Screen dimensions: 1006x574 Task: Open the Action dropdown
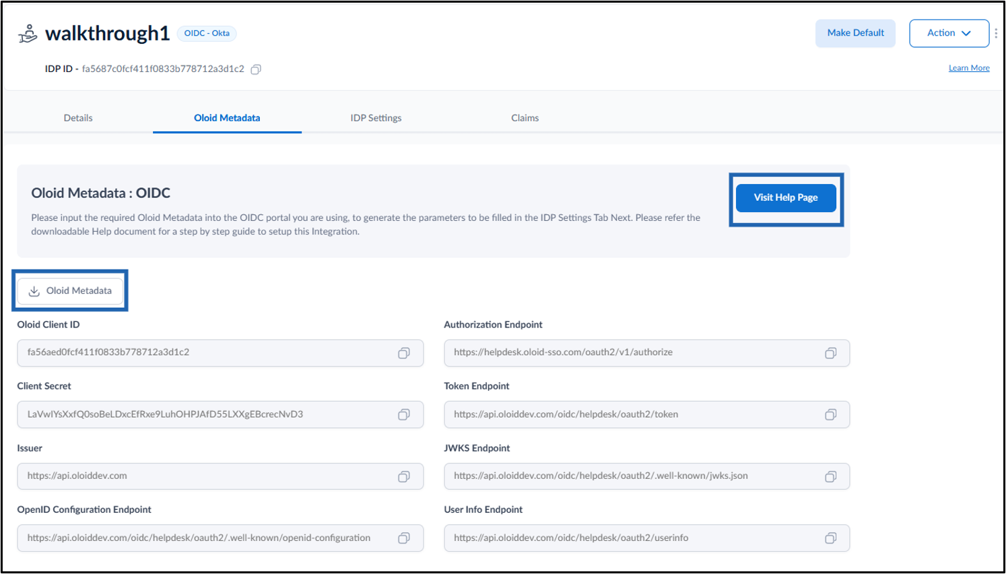coord(949,33)
